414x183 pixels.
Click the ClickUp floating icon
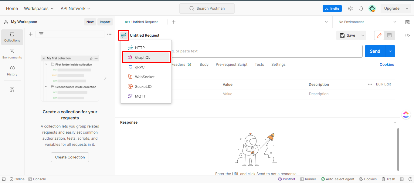tap(406, 115)
